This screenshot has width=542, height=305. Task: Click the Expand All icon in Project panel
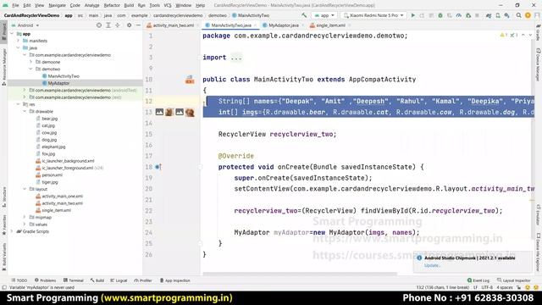click(x=108, y=25)
